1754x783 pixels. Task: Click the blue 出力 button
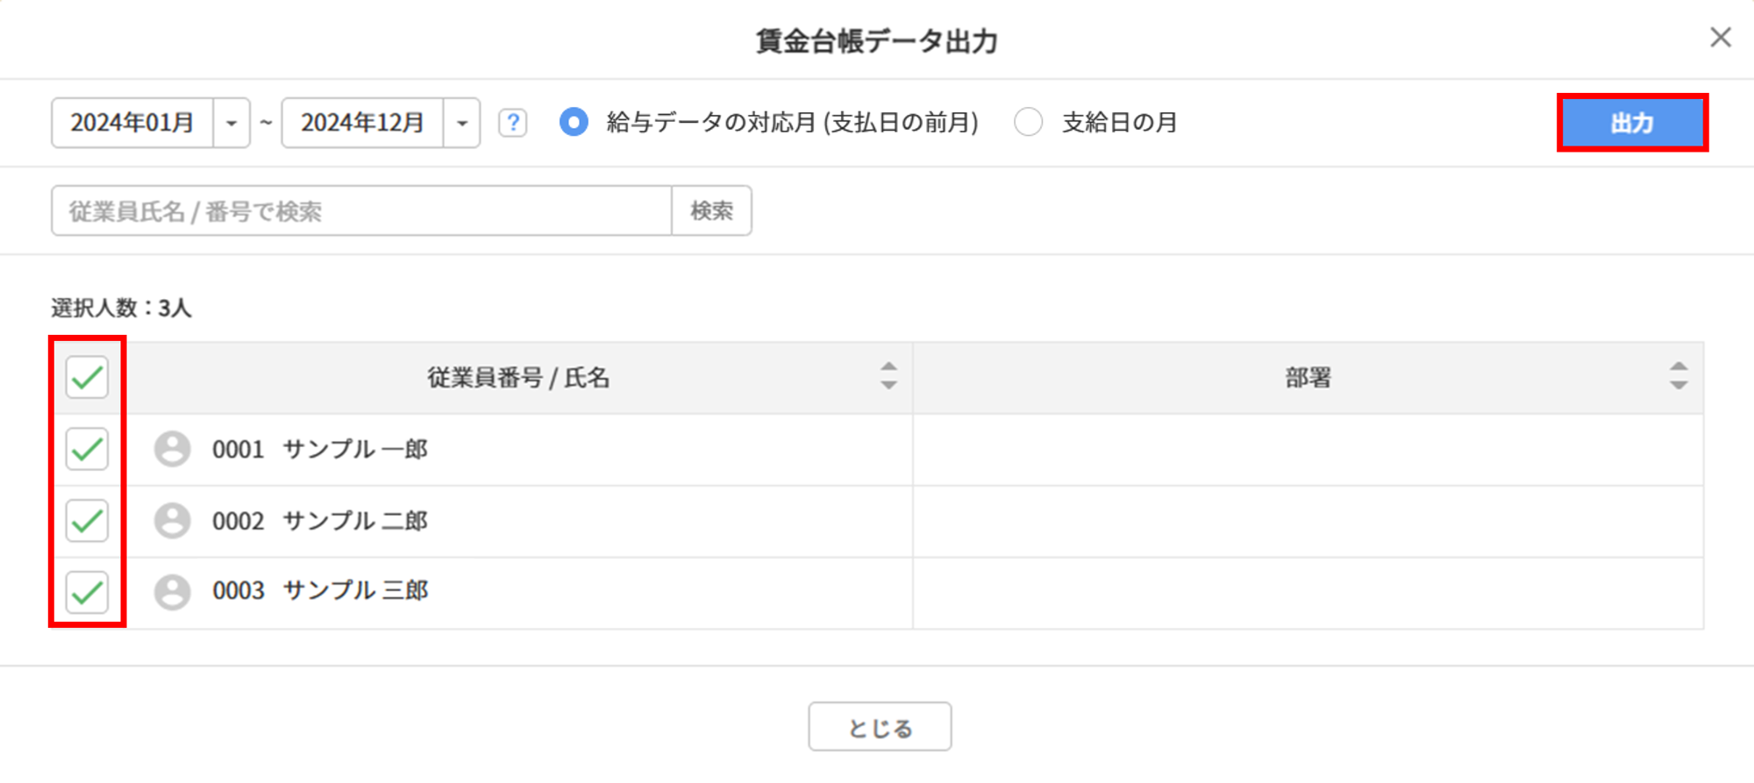(x=1632, y=123)
